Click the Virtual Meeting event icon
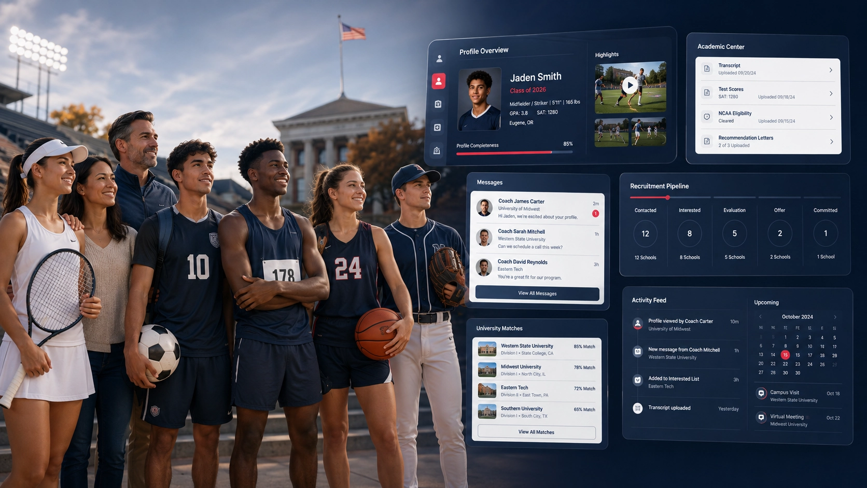 761,417
